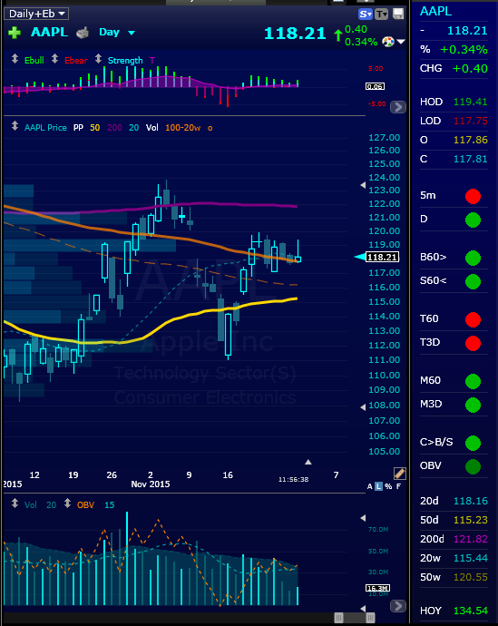498x626 pixels.
Task: Click the yellow 50 moving average label
Action: click(95, 127)
